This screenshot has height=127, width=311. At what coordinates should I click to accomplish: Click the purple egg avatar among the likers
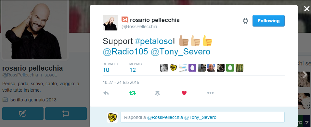(192, 68)
